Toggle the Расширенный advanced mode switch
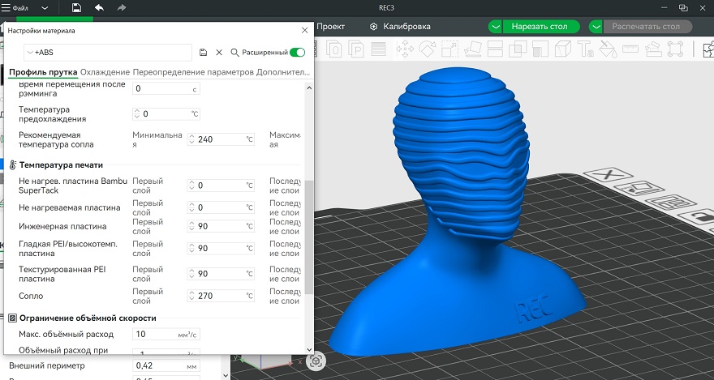This screenshot has width=714, height=380. point(297,52)
